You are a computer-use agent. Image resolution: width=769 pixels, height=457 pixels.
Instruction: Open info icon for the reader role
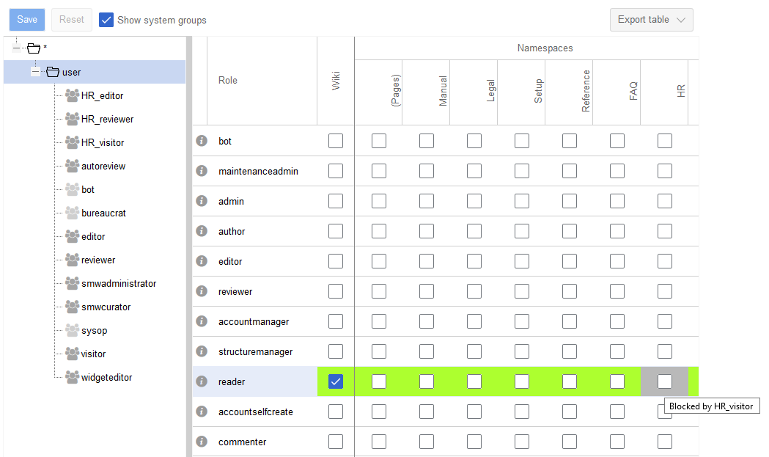click(x=202, y=381)
